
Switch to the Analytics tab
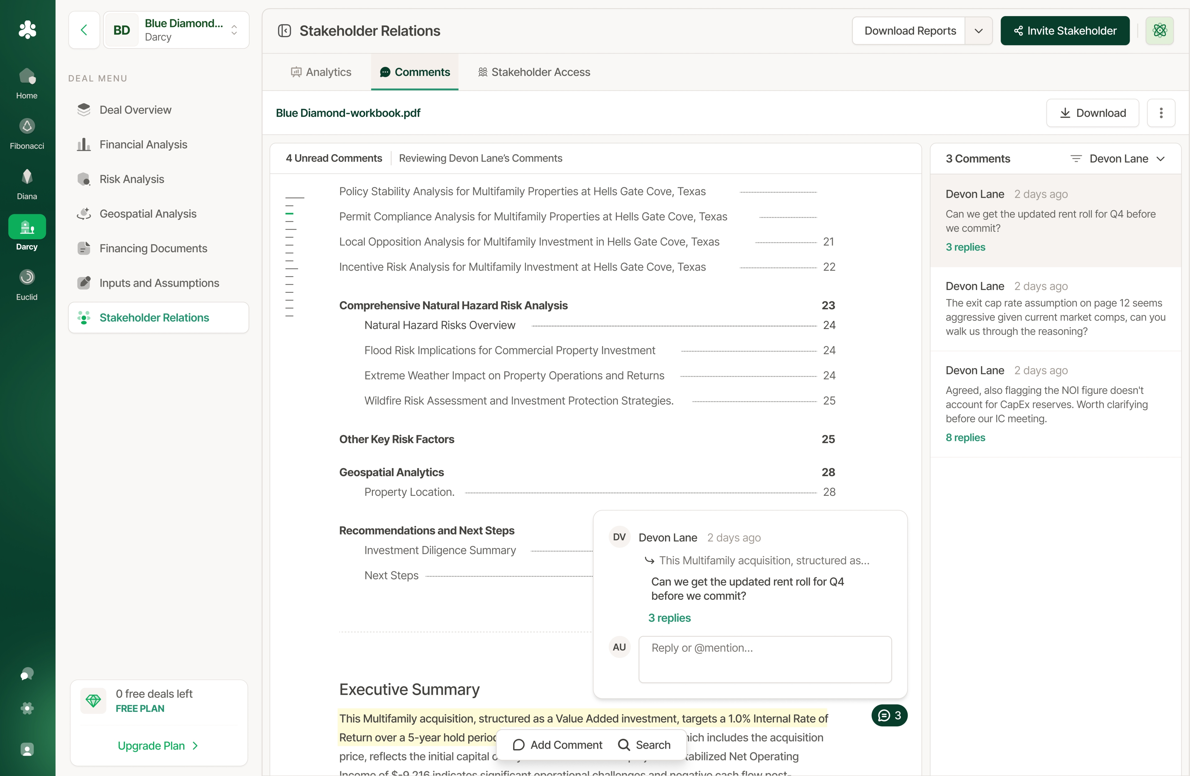point(321,72)
